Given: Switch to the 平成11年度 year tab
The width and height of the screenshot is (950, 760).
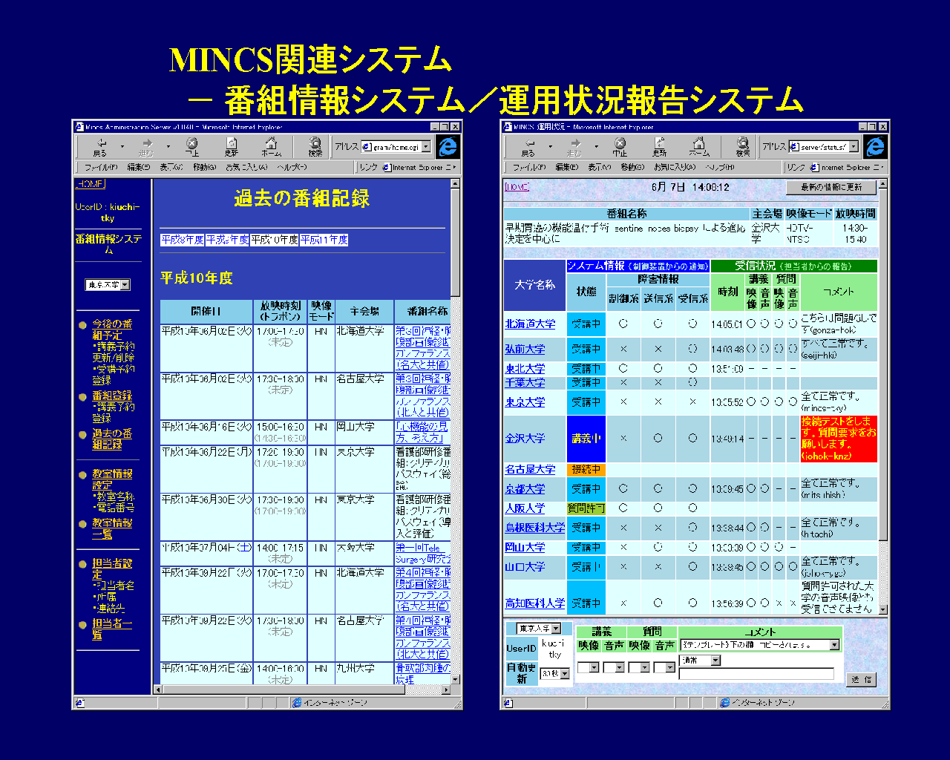Looking at the screenshot, I should click(x=324, y=240).
